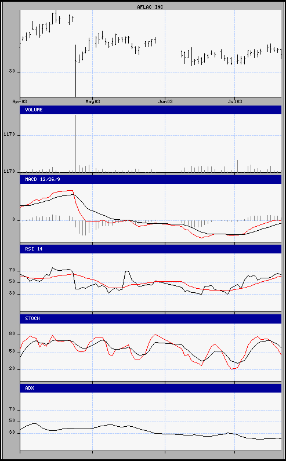Click the RSI 14 panel header
Screen dimensions: 286x461
(x=151, y=249)
